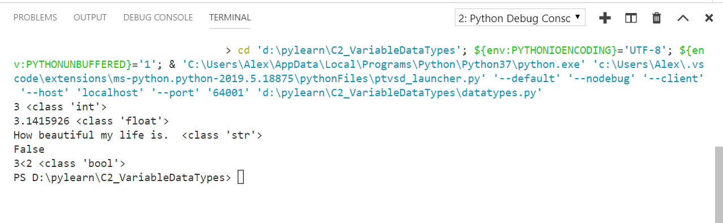Kill the terminal using trash icon
The height and width of the screenshot is (223, 723).
click(x=657, y=18)
